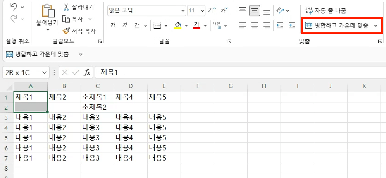
Task: Increase indent in alignment group
Action: (x=292, y=25)
